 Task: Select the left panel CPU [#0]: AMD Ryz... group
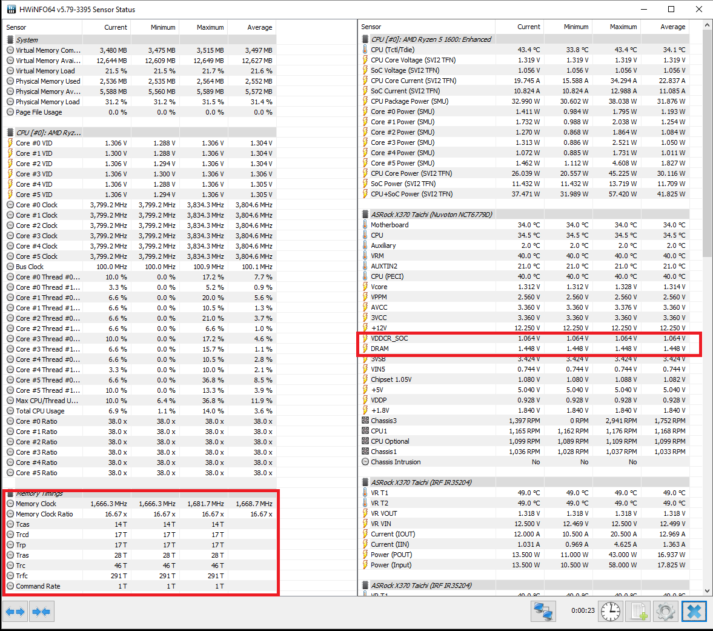coord(139,132)
